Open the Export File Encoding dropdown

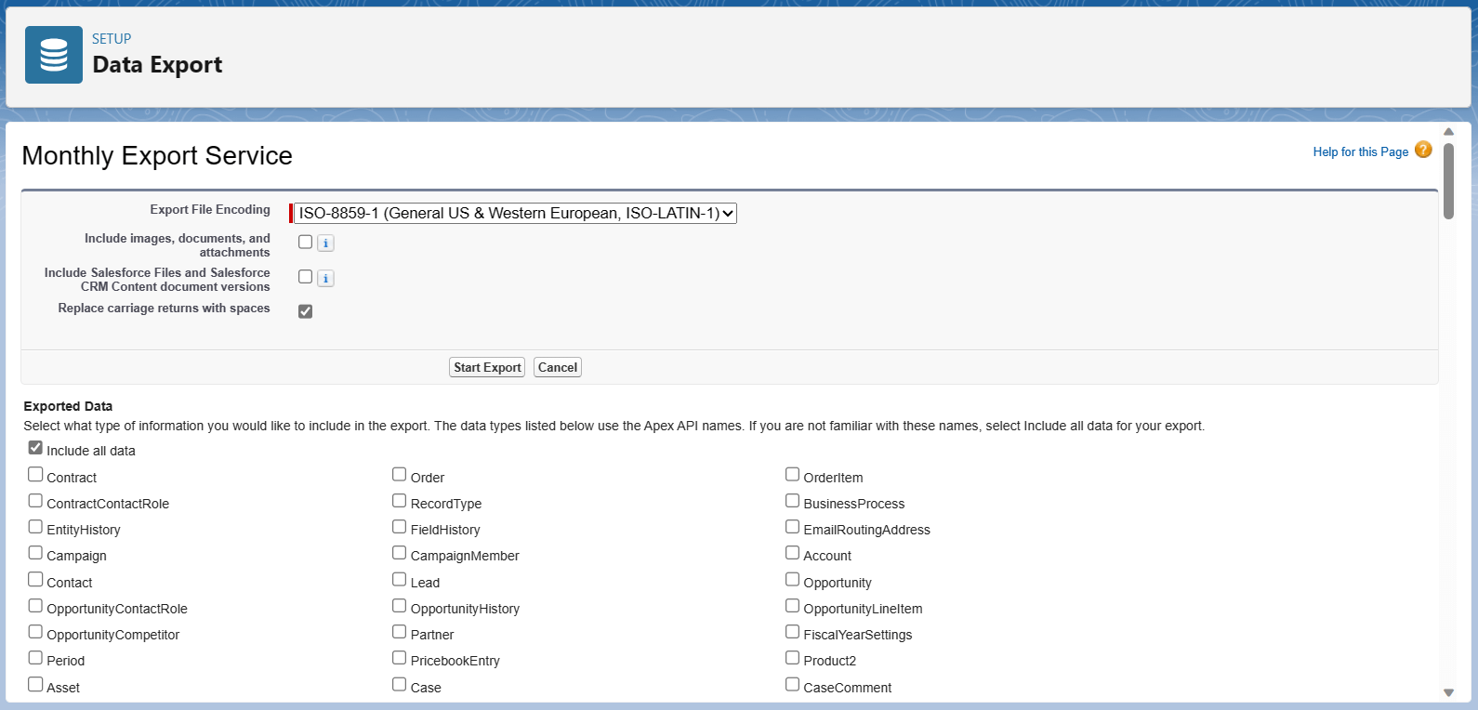click(x=515, y=214)
